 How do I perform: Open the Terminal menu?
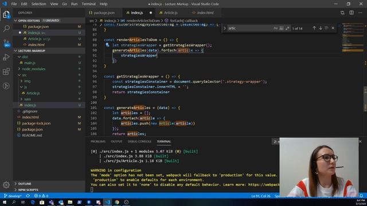(89, 4)
